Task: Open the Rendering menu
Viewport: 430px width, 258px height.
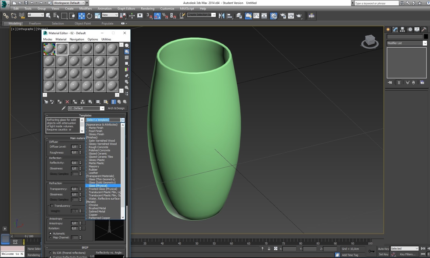Action: (148, 8)
